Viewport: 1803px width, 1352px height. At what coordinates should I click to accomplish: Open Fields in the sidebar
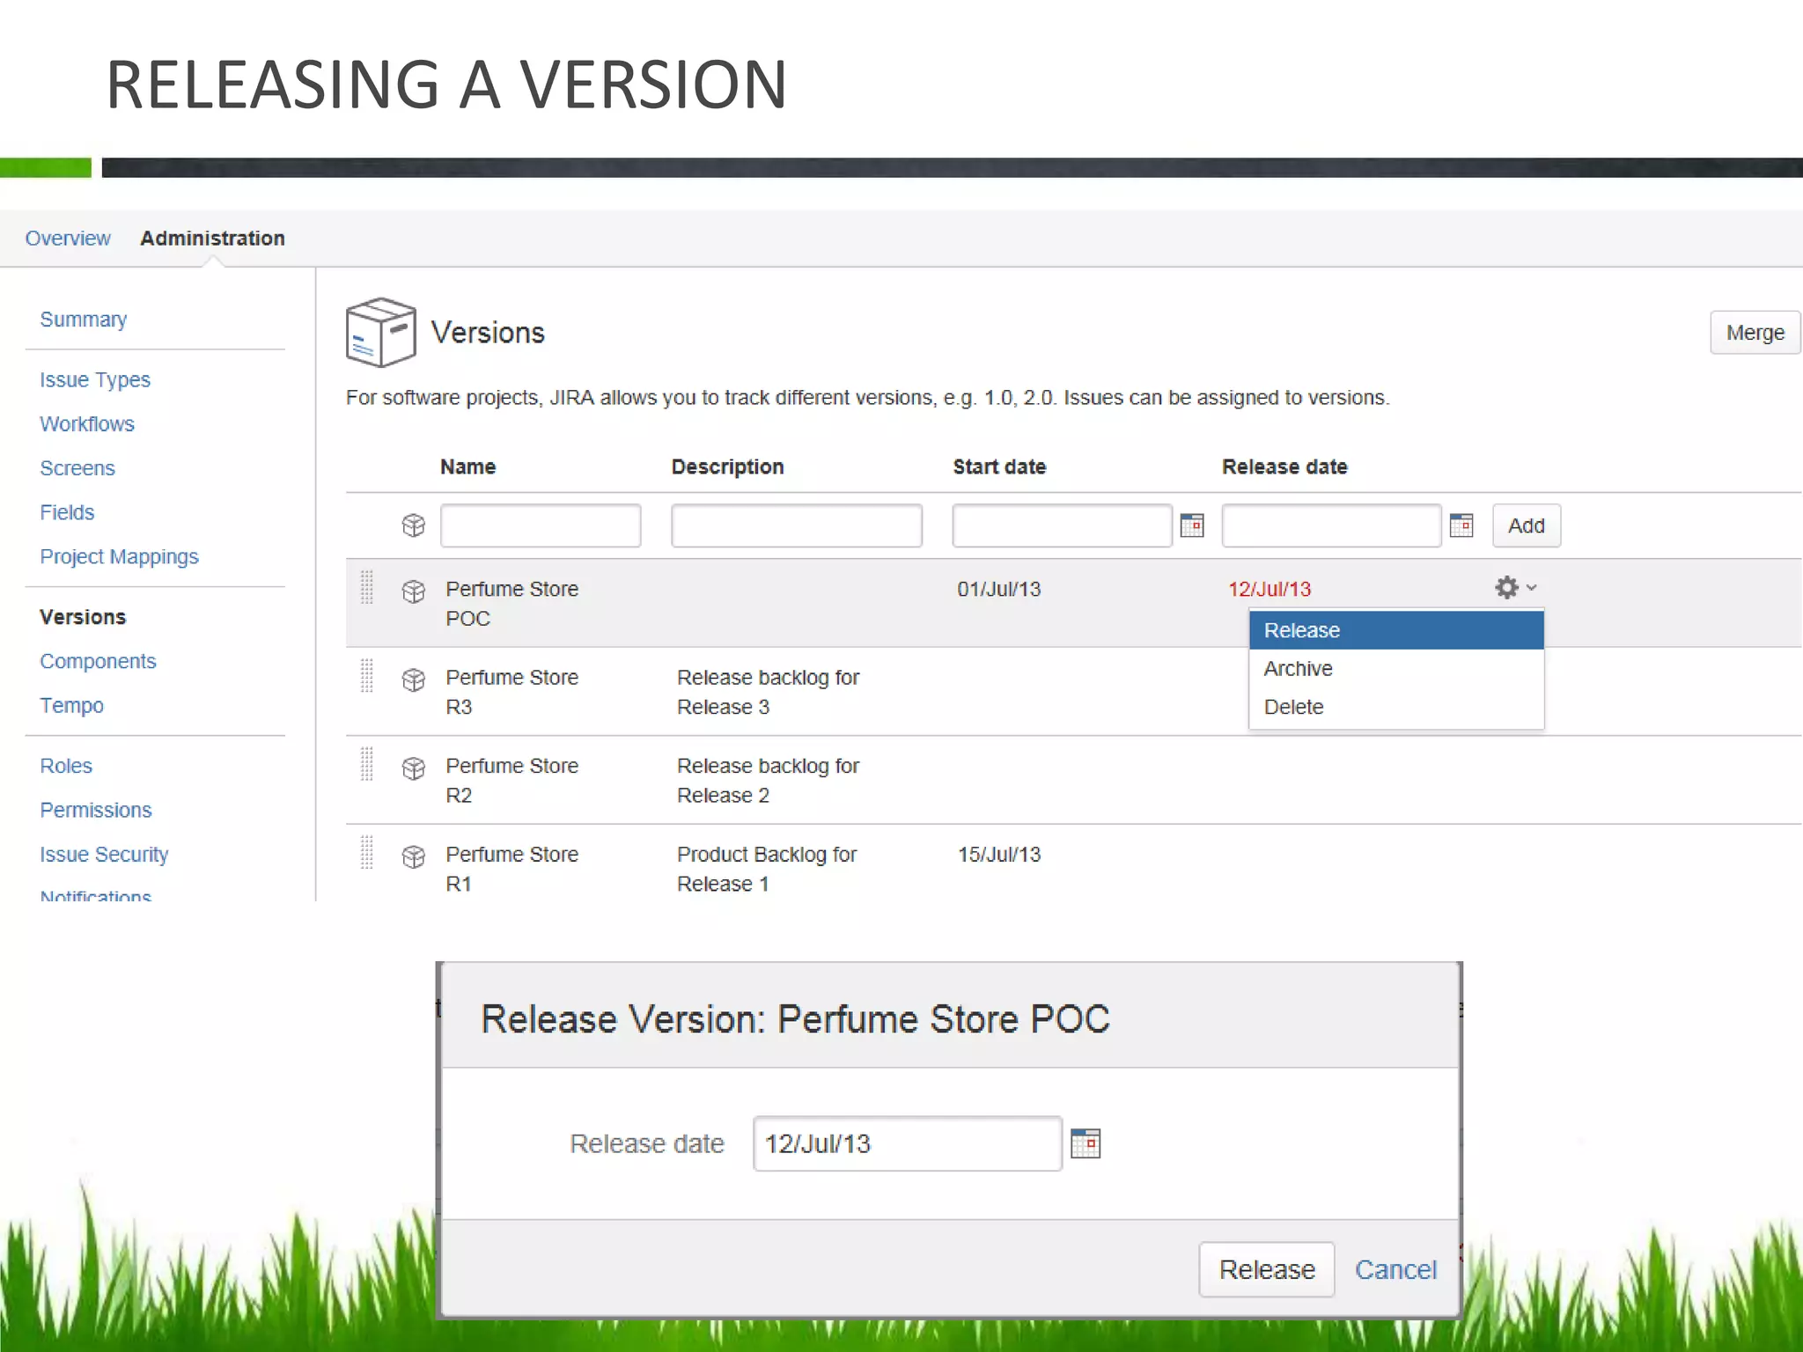pyautogui.click(x=67, y=511)
